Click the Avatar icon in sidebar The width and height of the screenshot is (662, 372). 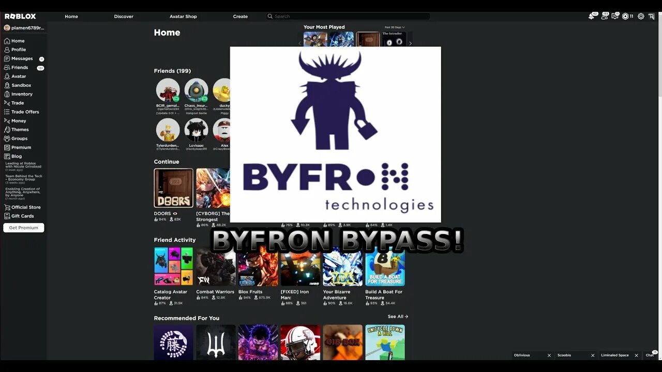pos(7,76)
